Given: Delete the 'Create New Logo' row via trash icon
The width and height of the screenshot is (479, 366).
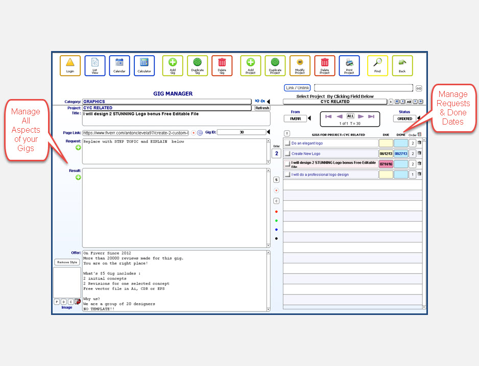Looking at the screenshot, I should click(420, 153).
